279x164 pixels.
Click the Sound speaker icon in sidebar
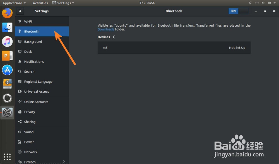(x=20, y=132)
